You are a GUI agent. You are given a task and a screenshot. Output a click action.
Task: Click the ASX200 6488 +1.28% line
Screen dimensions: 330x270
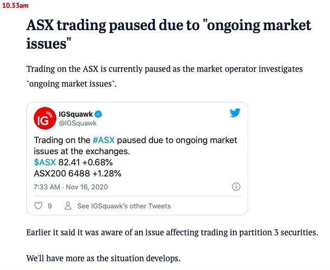coord(78,173)
